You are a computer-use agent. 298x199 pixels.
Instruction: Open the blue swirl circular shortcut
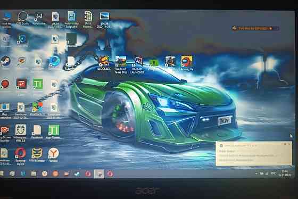coord(55,61)
